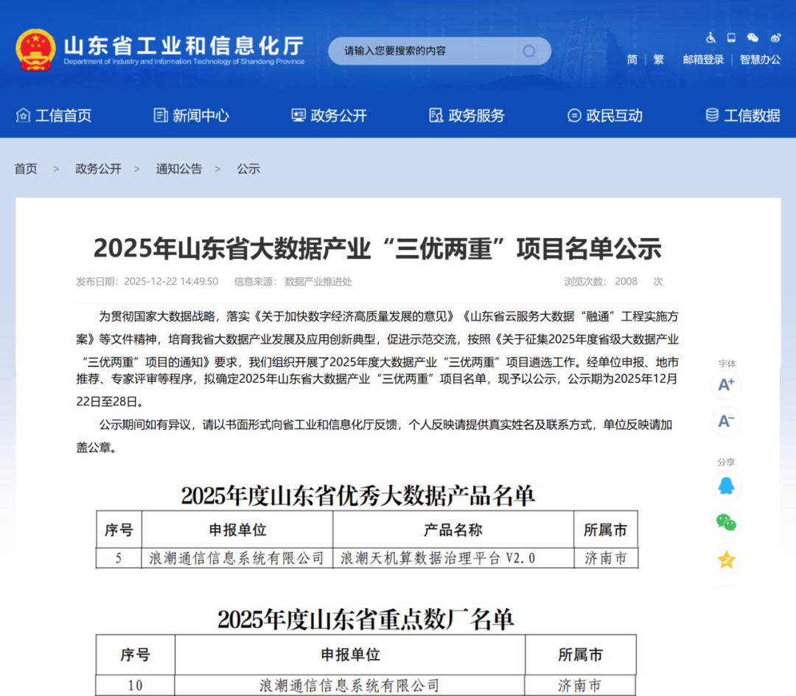Open the accessibility (wheelchair) icon in header
The height and width of the screenshot is (696, 796).
click(711, 37)
